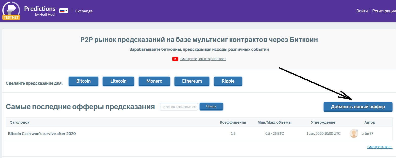
Task: Open the Регистрация sign-up link
Action: (x=384, y=11)
